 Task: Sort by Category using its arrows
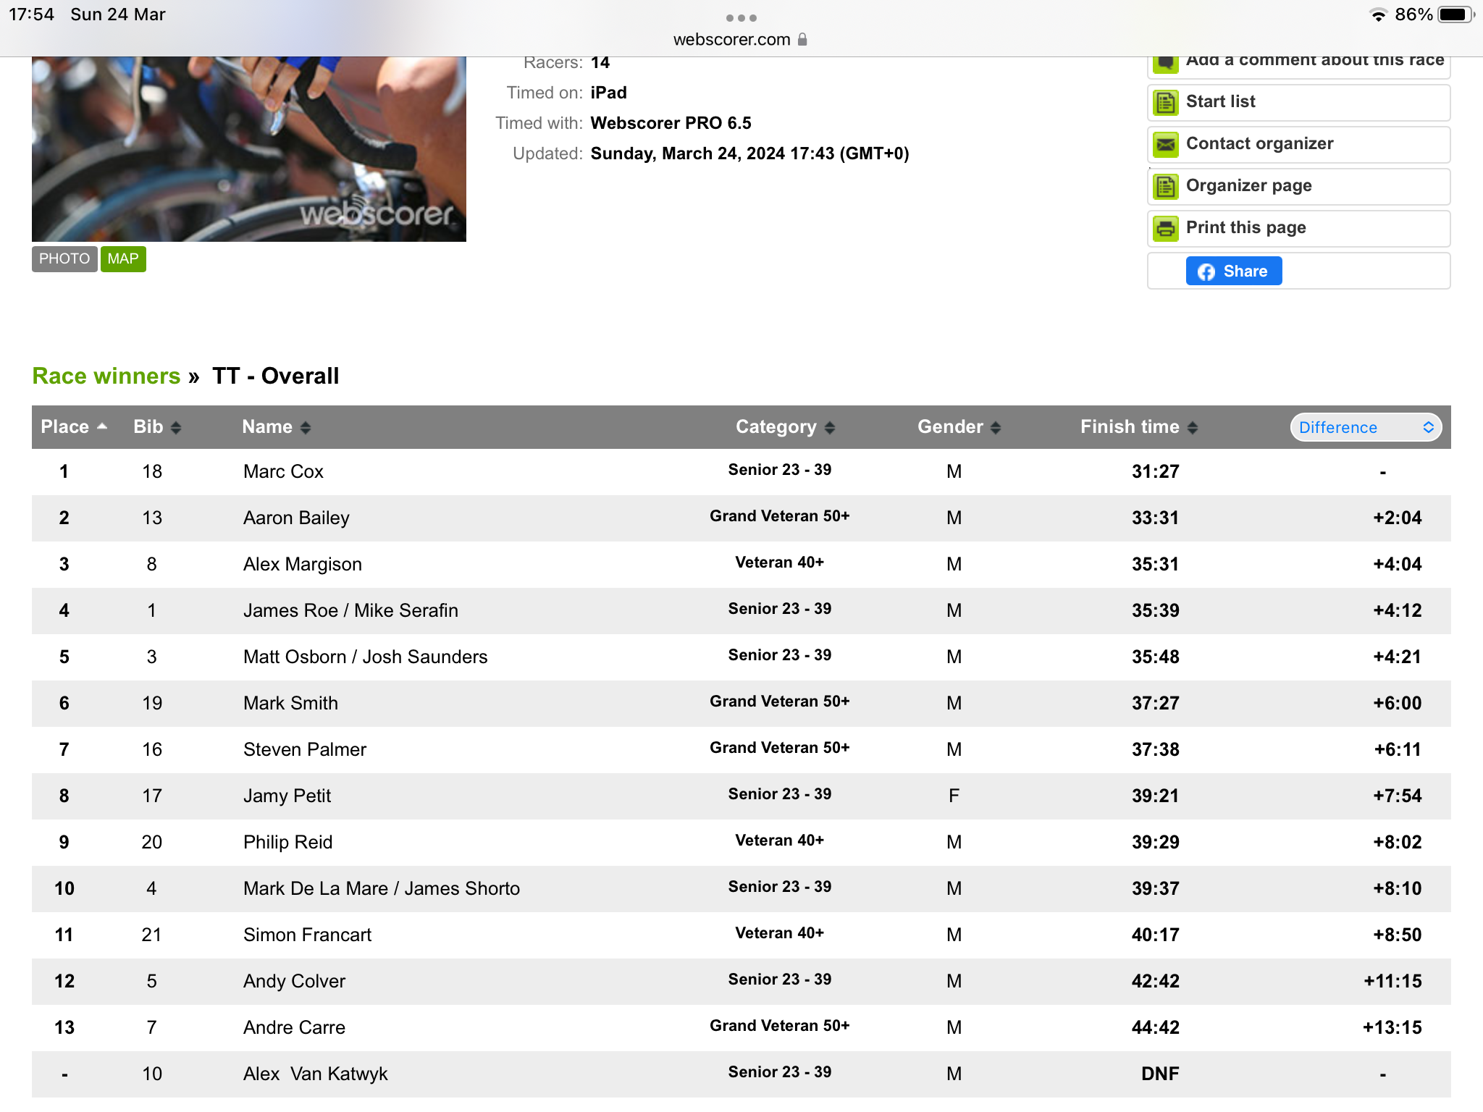(x=830, y=428)
